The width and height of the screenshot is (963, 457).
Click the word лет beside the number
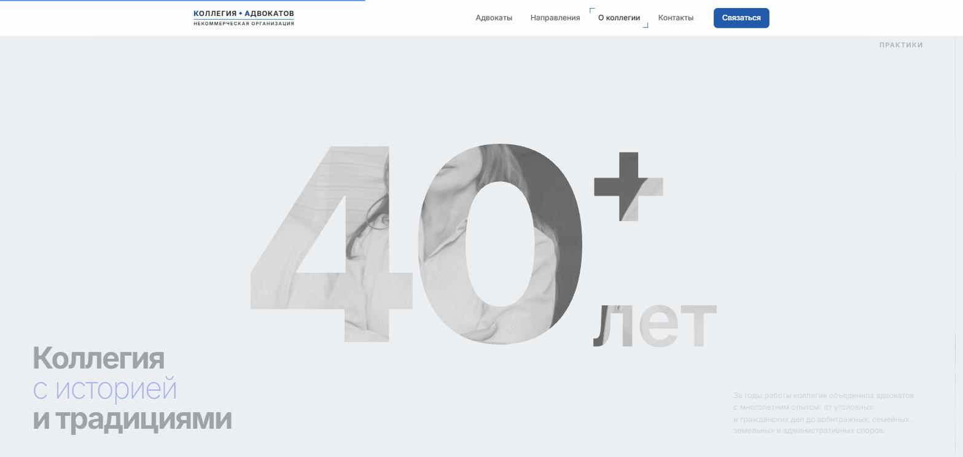tap(655, 326)
